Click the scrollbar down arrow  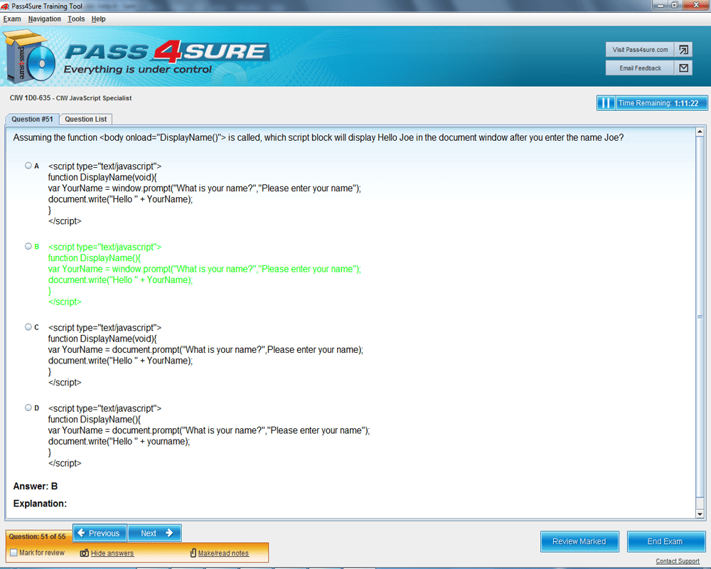point(700,514)
